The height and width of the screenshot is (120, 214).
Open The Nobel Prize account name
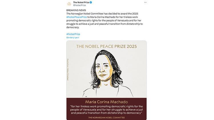81,2
